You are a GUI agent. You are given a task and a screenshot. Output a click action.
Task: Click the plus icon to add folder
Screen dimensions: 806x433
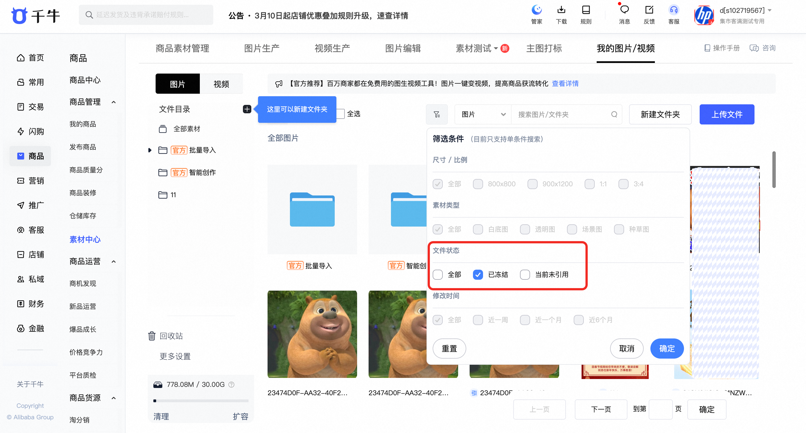pos(247,109)
